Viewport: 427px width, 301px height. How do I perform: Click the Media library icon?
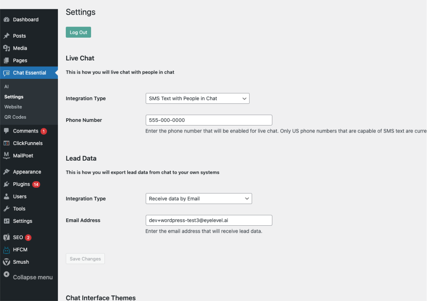click(6, 48)
